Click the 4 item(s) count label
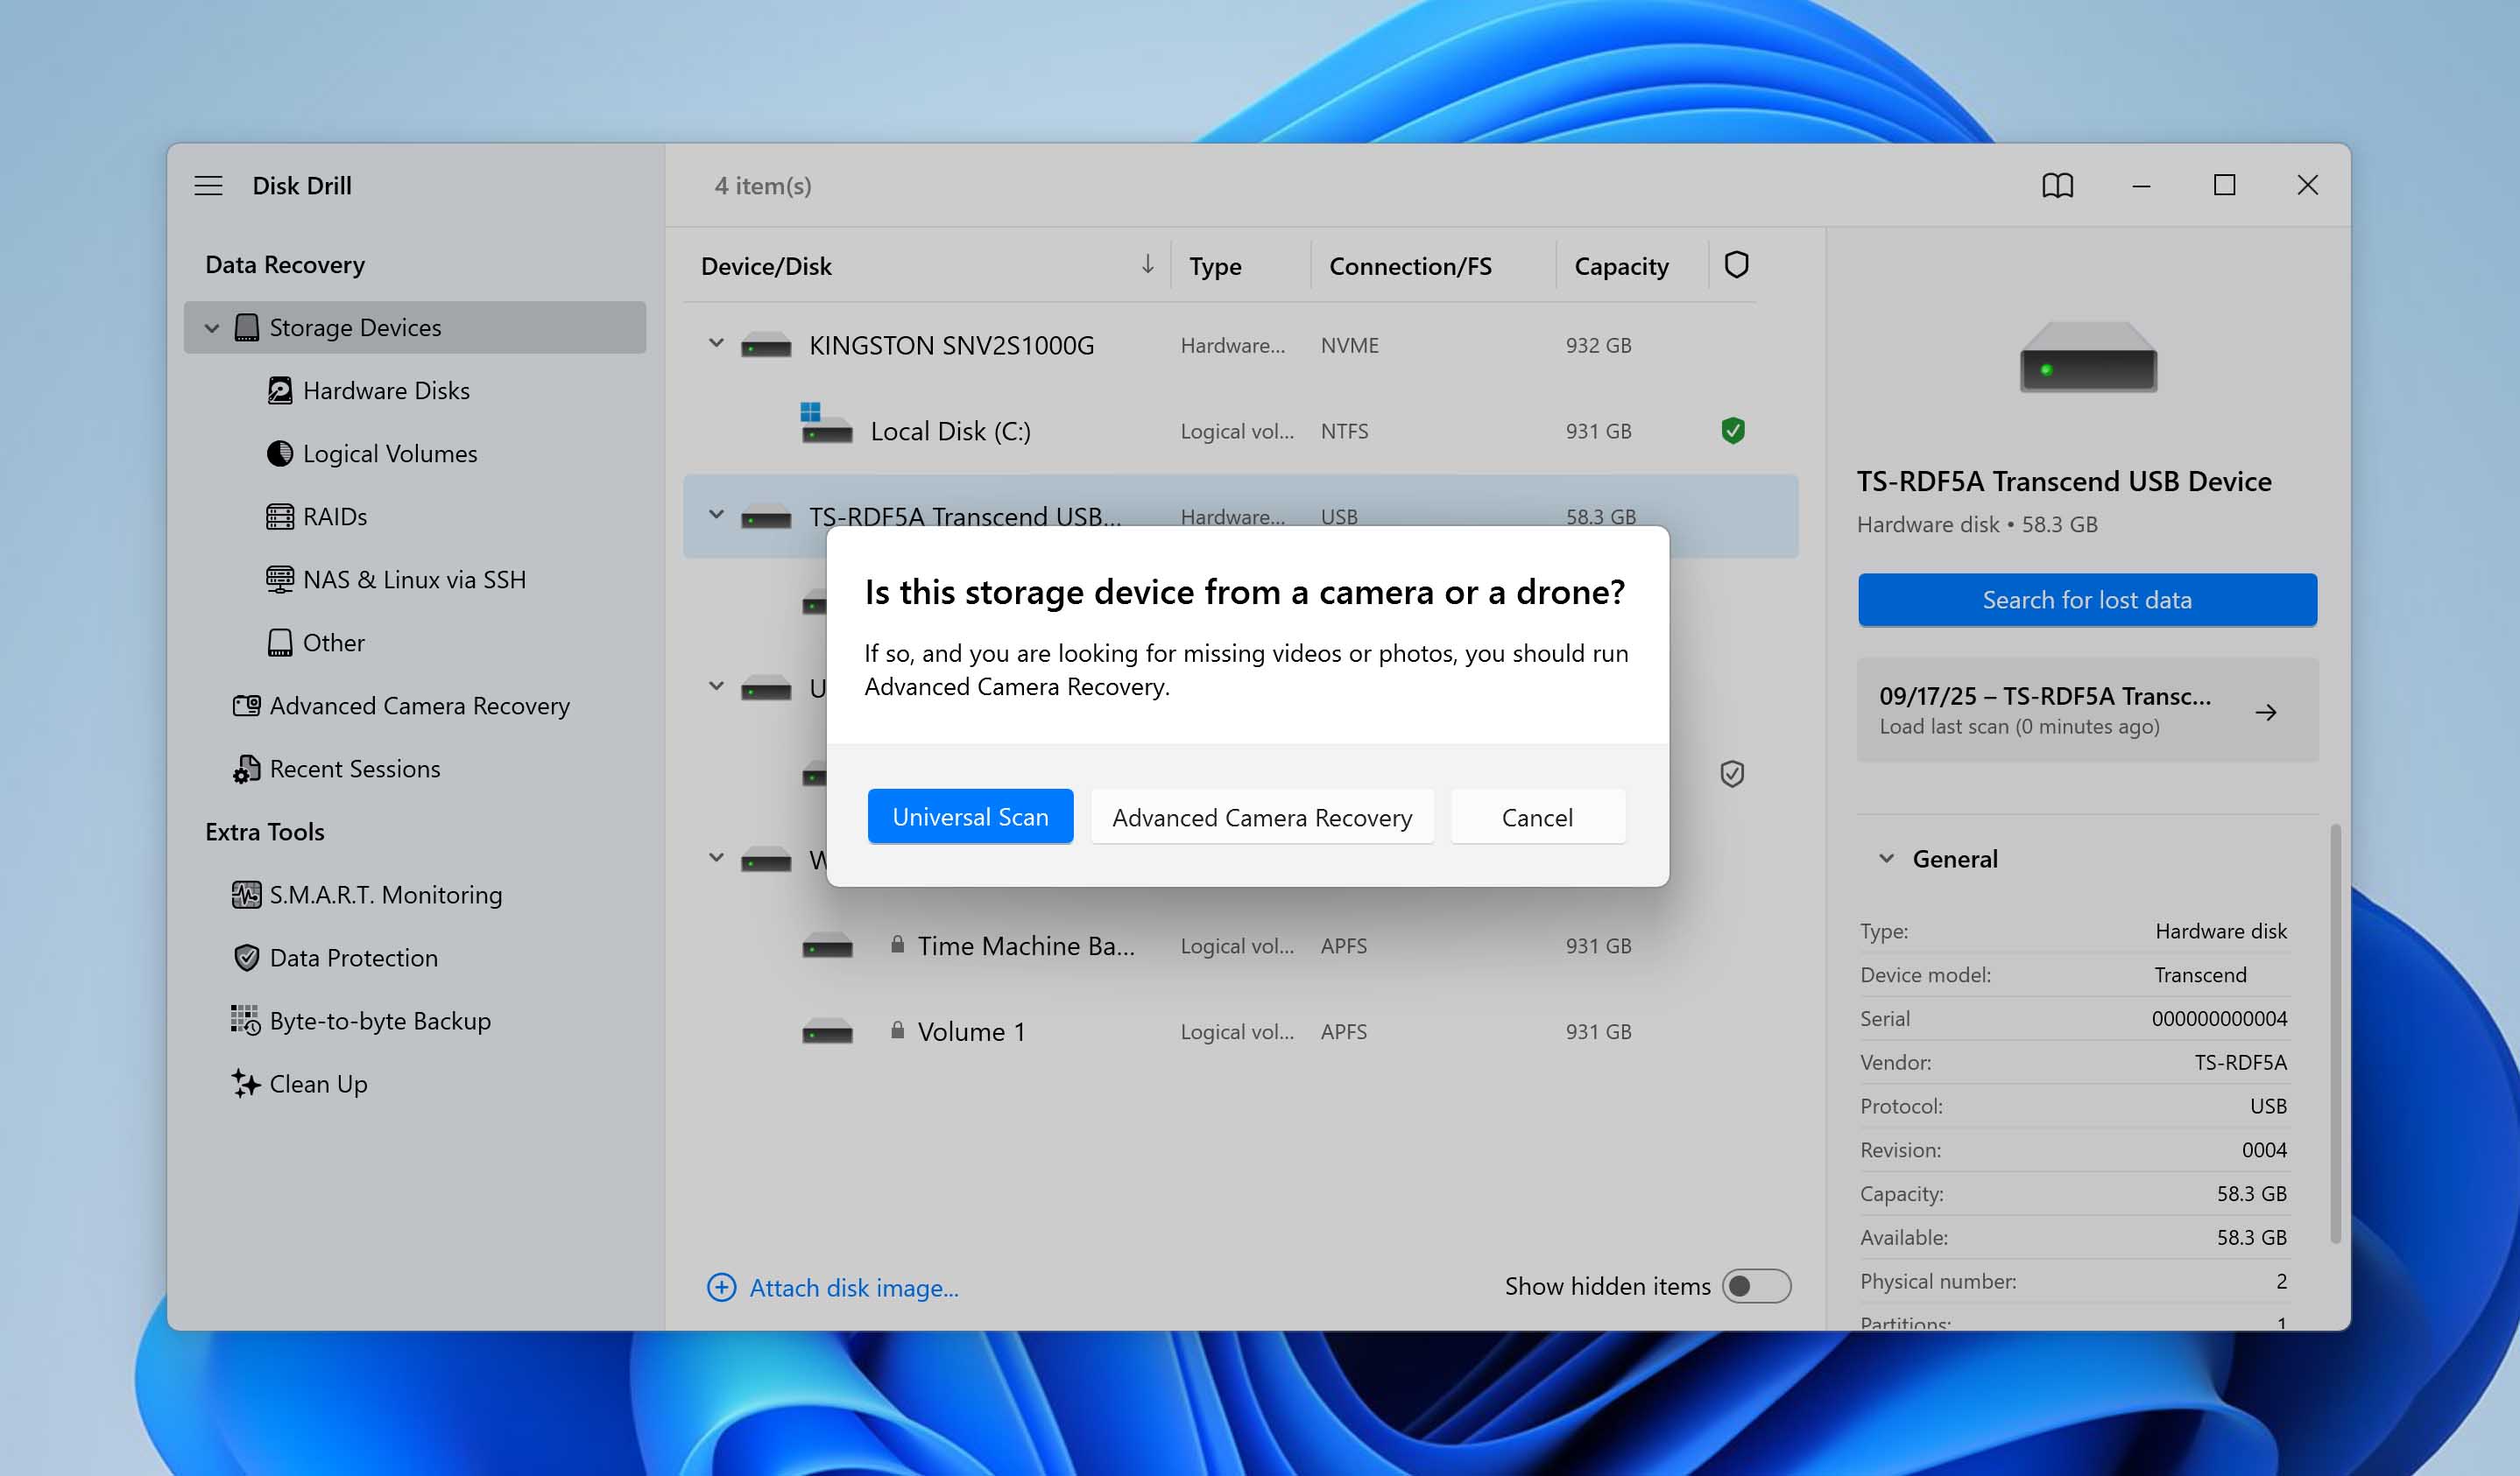Viewport: 2520px width, 1476px height. point(763,185)
